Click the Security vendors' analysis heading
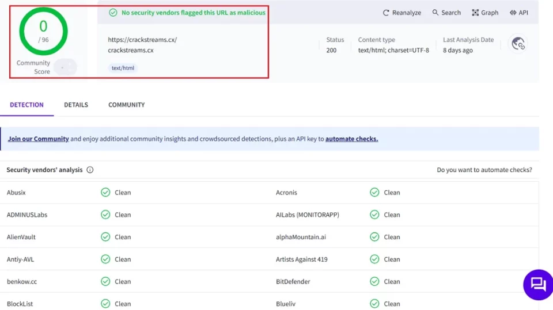The height and width of the screenshot is (310, 553). 44,170
